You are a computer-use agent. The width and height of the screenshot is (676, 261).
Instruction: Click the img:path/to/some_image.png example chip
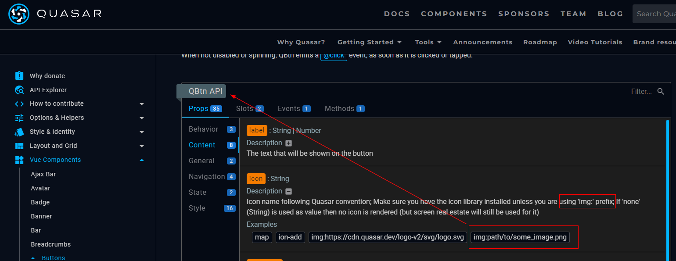[x=520, y=237]
